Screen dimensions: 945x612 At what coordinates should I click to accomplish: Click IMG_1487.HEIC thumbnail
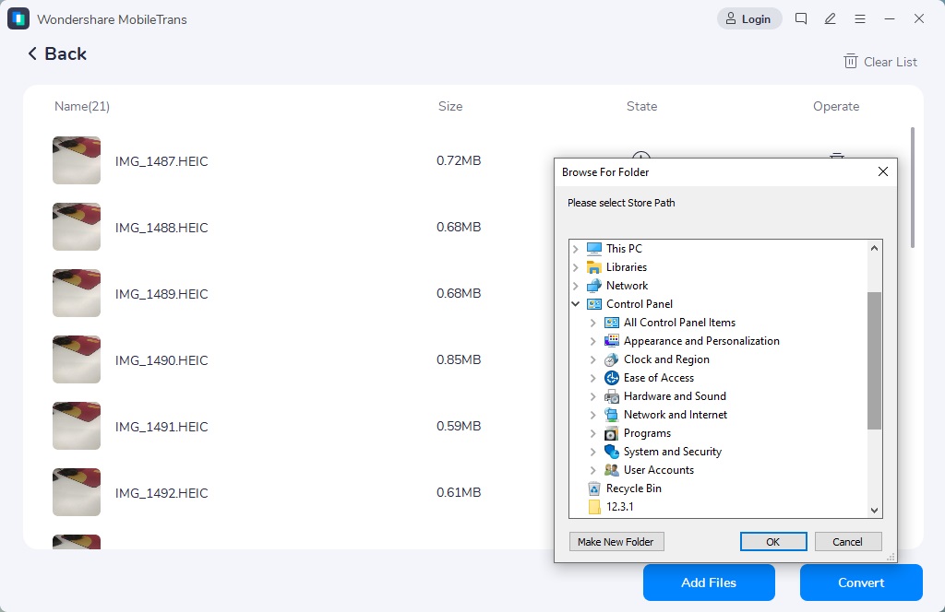[77, 160]
